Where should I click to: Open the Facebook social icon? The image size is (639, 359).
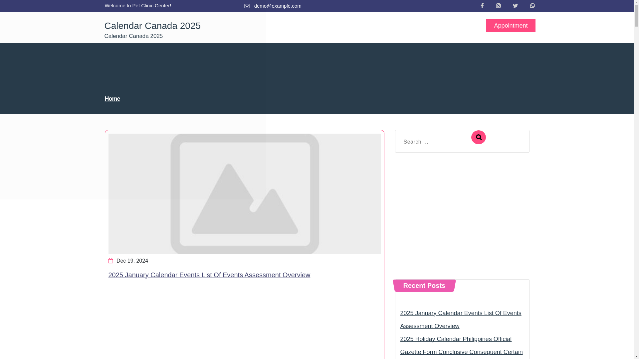coord(482,6)
